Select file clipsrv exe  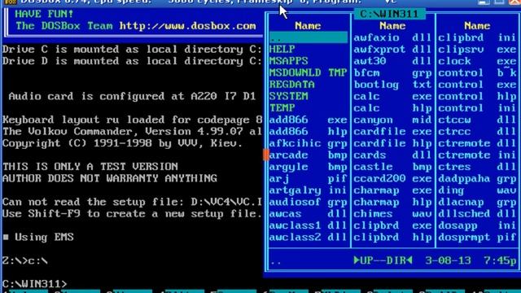(477, 49)
